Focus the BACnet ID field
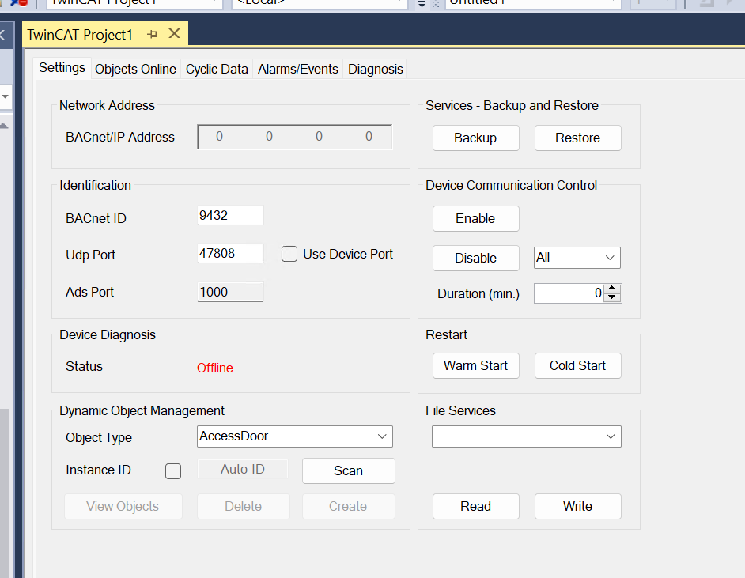Image resolution: width=745 pixels, height=578 pixels. tap(230, 215)
